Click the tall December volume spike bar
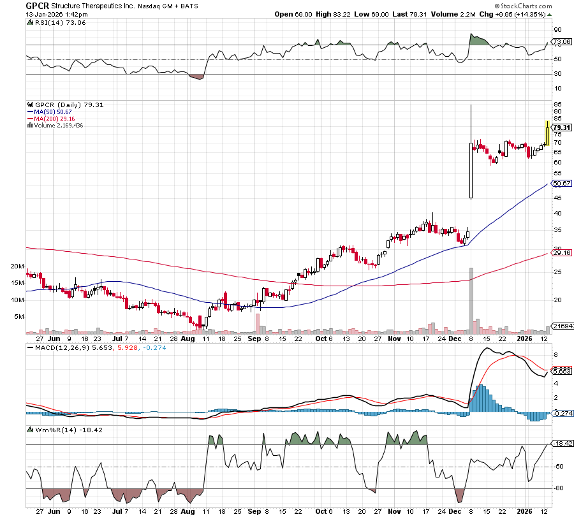 point(471,300)
